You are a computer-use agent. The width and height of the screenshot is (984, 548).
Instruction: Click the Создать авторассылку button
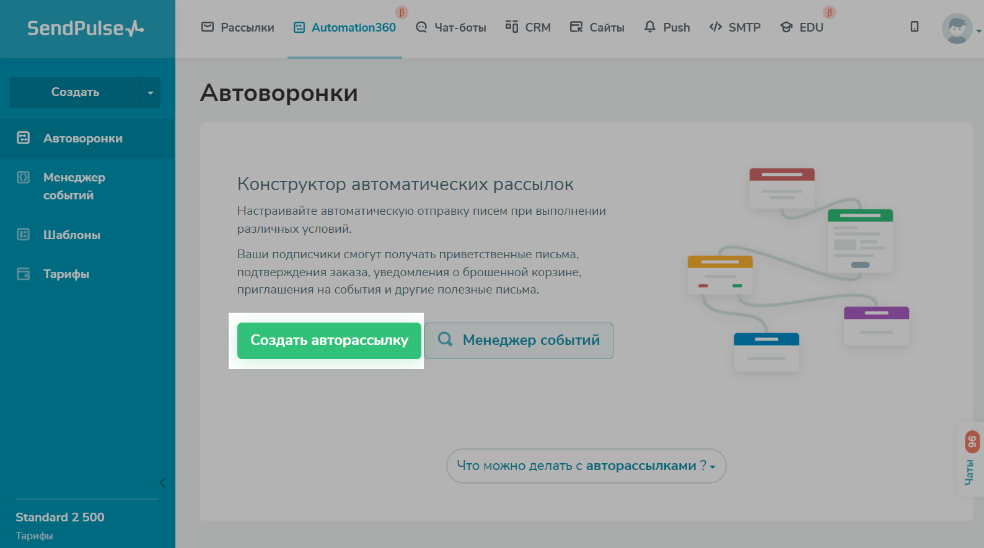[329, 341]
